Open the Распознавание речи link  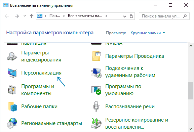(x=130, y=106)
